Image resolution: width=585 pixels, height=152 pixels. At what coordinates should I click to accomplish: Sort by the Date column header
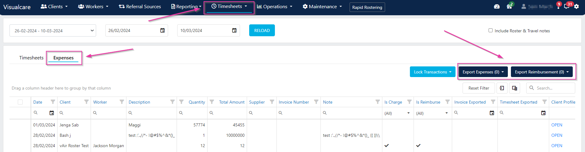click(x=38, y=102)
